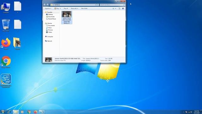This screenshot has width=202, height=114.
Task: Click Play all in the toolbar
Action: click(66, 9)
